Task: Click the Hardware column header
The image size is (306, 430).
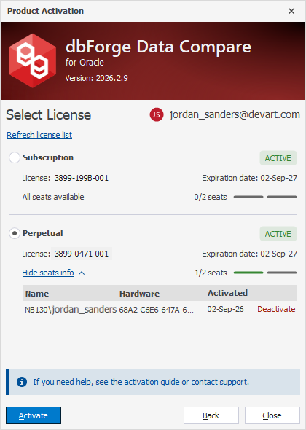Action: point(139,294)
